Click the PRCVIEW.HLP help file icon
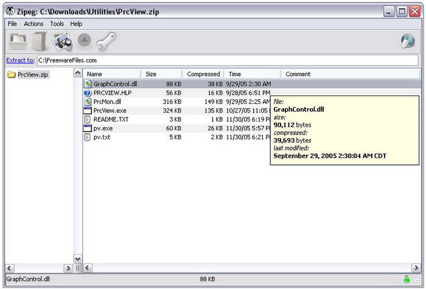Screen dimensions: 426x289 tap(88, 93)
